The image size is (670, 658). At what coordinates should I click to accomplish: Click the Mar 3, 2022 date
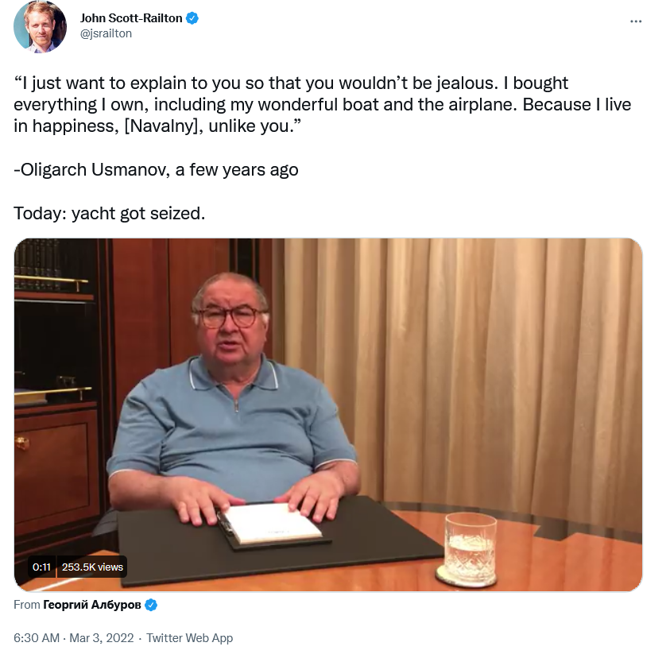pyautogui.click(x=102, y=638)
